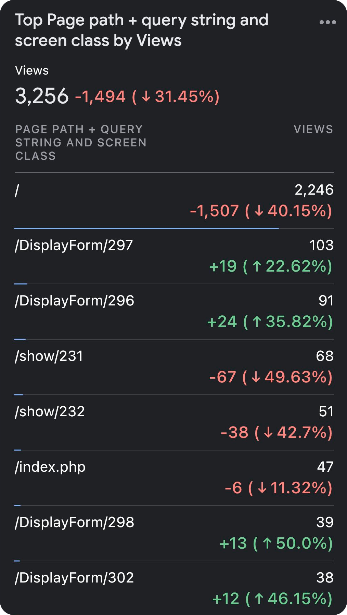Click the VIEWS column header

tap(313, 129)
